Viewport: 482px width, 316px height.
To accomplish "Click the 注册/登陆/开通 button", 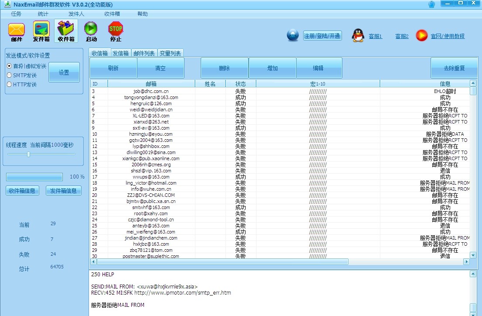I will (322, 36).
